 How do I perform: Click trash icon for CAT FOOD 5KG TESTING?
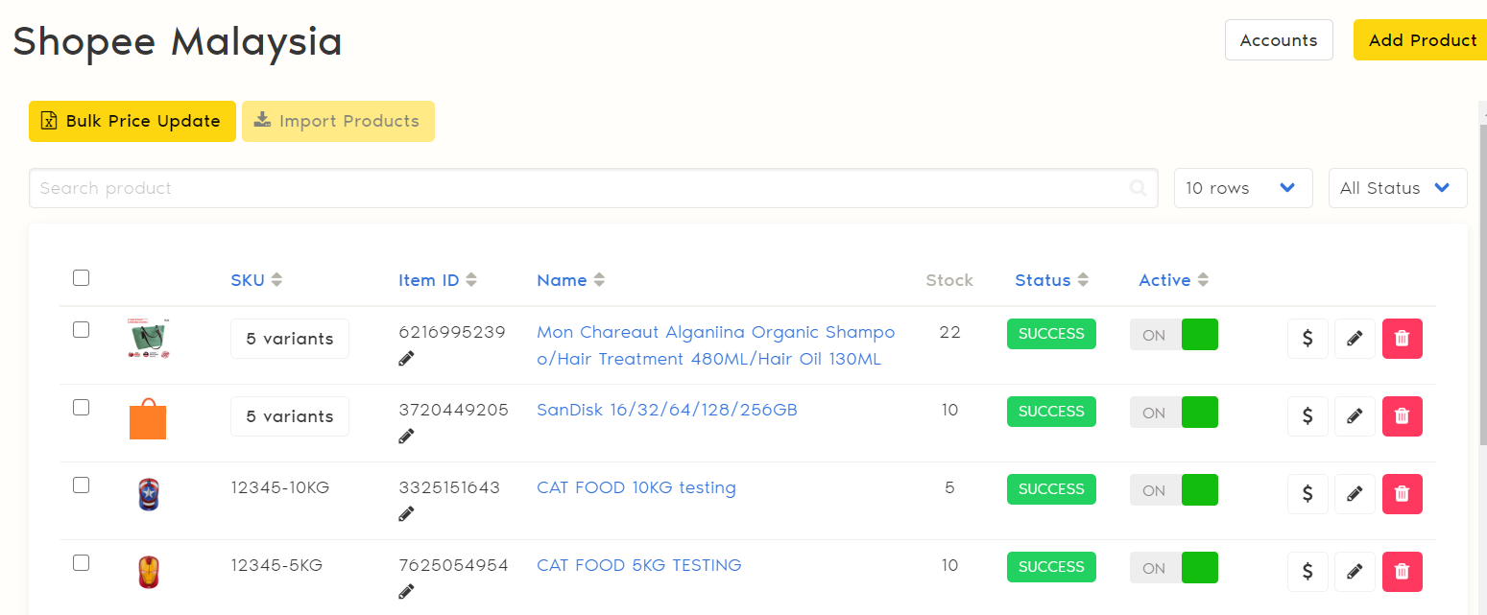click(1402, 572)
